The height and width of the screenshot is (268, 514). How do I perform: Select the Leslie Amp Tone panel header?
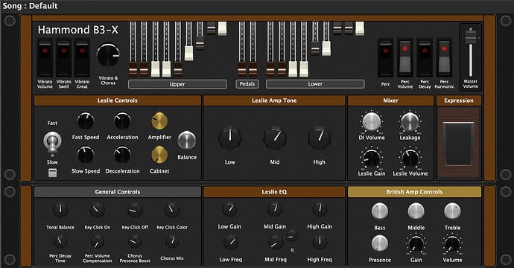[x=274, y=100]
